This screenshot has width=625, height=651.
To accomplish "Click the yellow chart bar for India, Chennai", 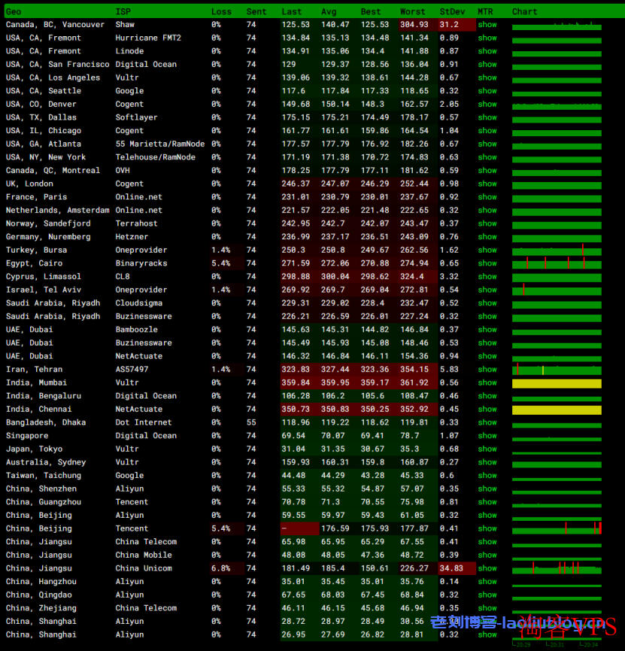I will [x=557, y=410].
